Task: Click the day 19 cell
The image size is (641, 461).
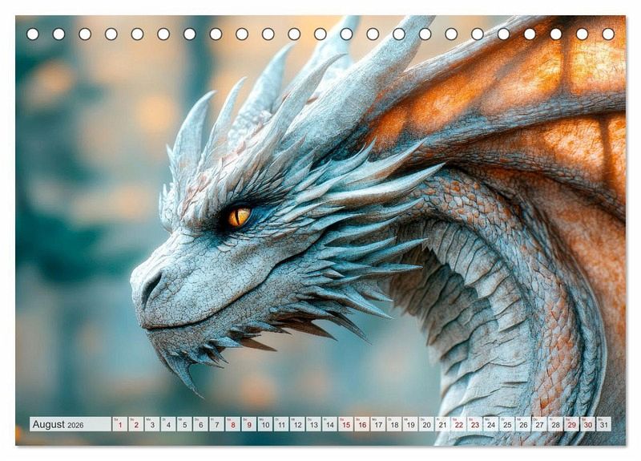Action: point(410,424)
